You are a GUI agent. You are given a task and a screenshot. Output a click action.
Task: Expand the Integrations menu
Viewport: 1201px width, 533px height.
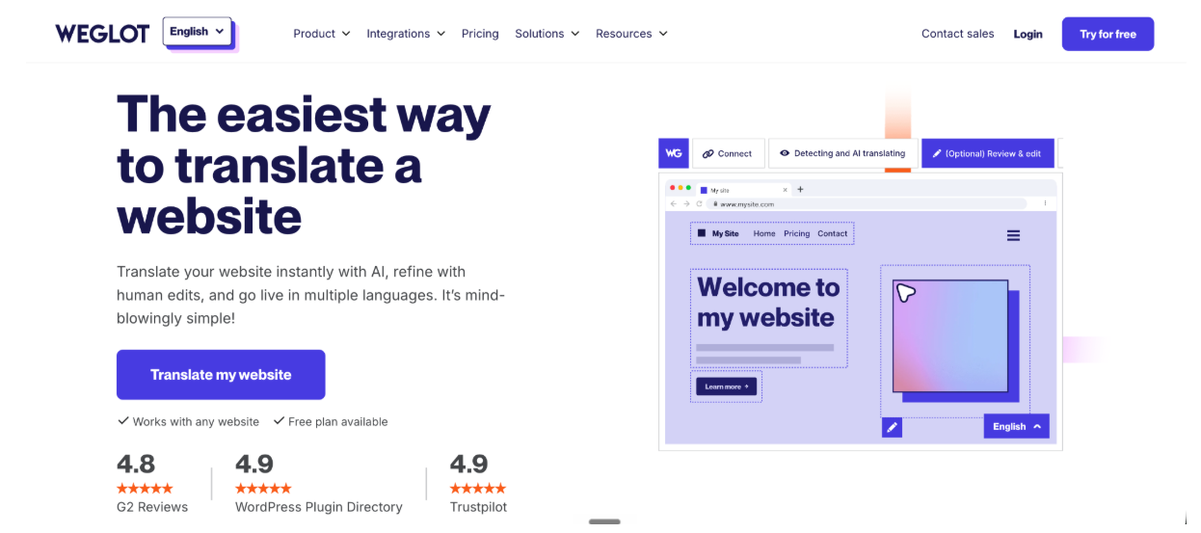[406, 34]
